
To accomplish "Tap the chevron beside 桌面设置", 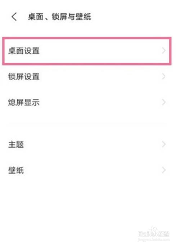I will click(163, 50).
